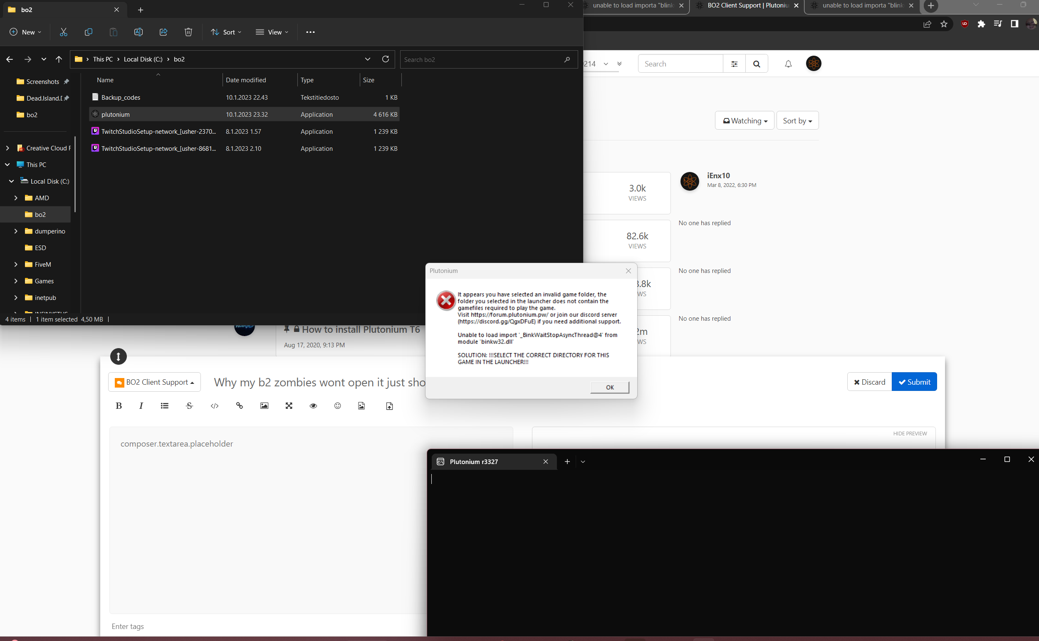This screenshot has height=641, width=1039.
Task: Click the upload image icon in composer
Action: [x=361, y=406]
